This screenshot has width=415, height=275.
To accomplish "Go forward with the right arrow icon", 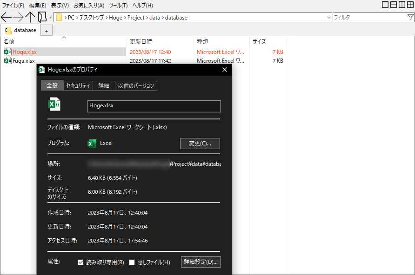I will (18, 18).
